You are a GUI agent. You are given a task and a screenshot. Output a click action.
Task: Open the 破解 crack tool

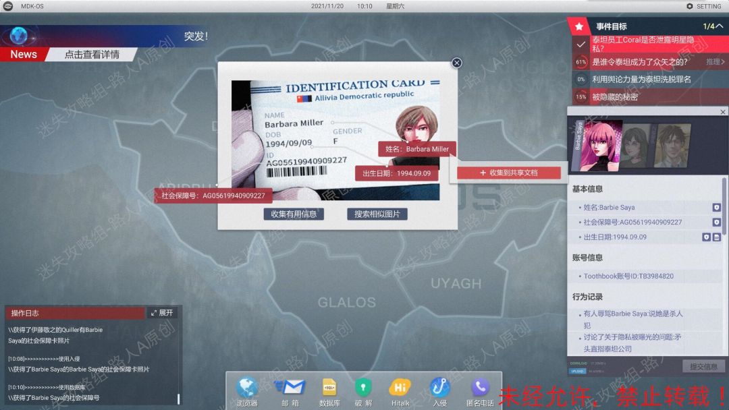(x=363, y=391)
